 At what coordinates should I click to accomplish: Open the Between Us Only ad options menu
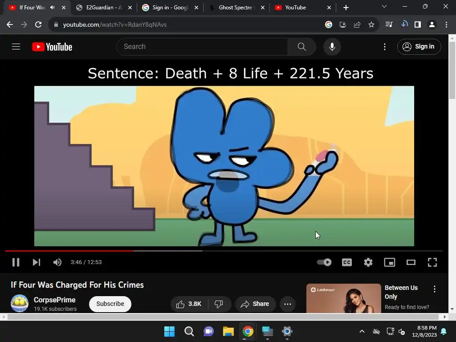[x=435, y=289]
